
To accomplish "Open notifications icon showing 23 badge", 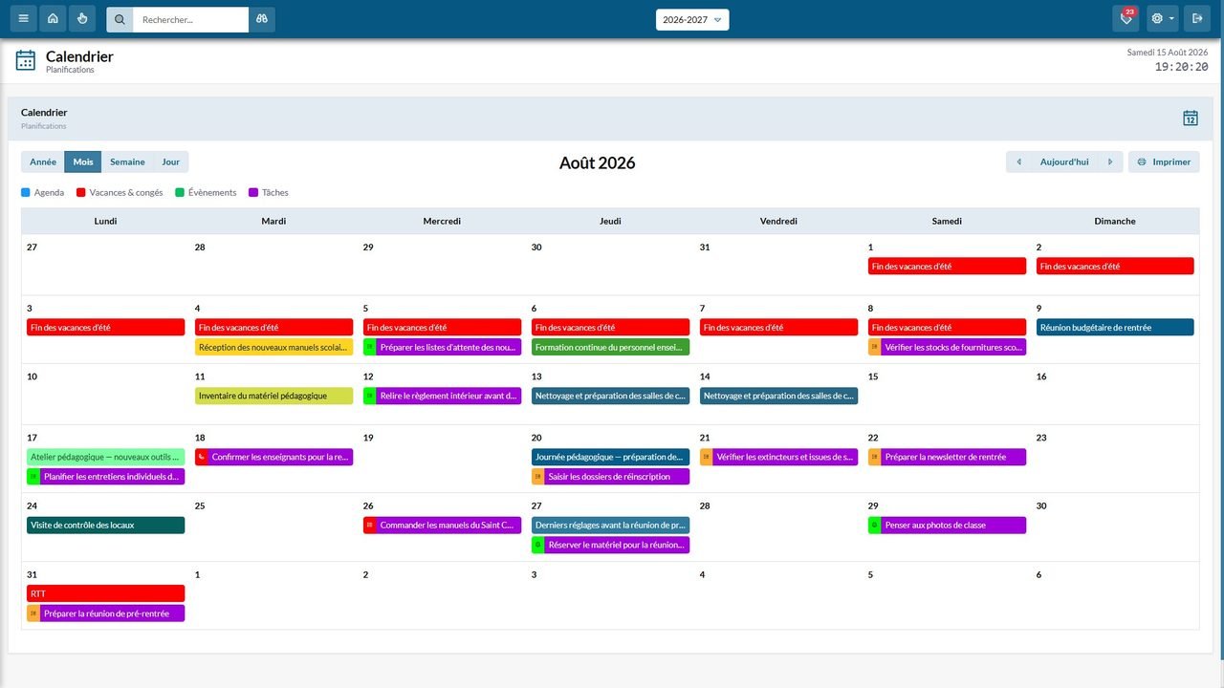I will [x=1126, y=19].
